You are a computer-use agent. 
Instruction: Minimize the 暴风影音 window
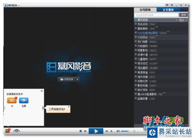pos(177,5)
